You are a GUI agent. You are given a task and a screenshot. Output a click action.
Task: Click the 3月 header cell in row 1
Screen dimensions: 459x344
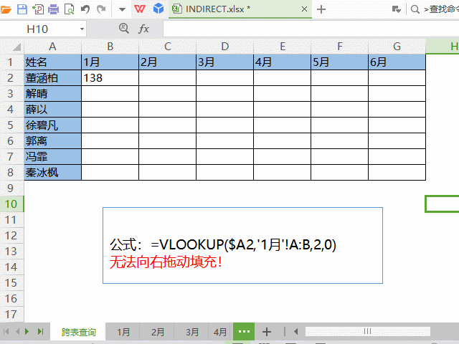click(224, 62)
